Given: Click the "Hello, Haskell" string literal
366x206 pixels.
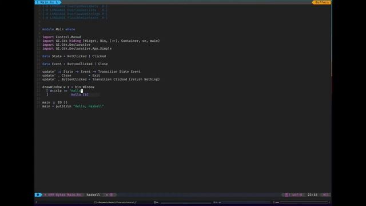Looking at the screenshot, I should click(89, 106).
